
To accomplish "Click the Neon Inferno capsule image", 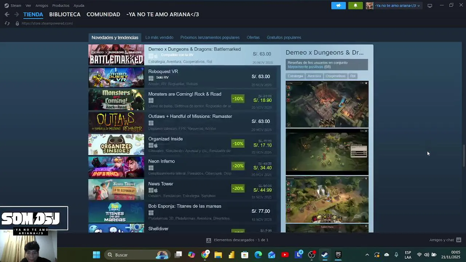I will 116,167.
